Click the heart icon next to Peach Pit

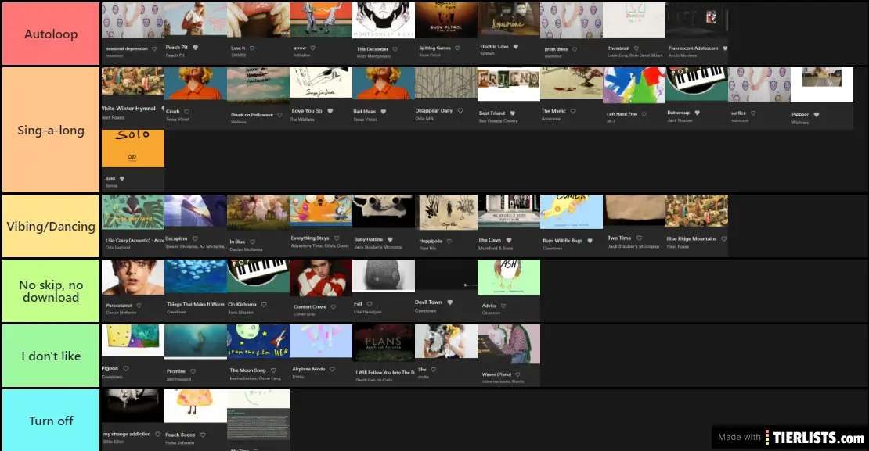(195, 48)
